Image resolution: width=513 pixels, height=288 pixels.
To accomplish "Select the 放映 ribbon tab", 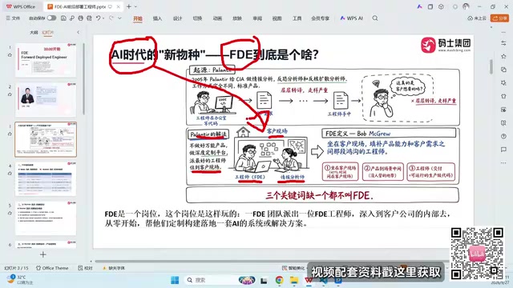I will click(x=237, y=18).
